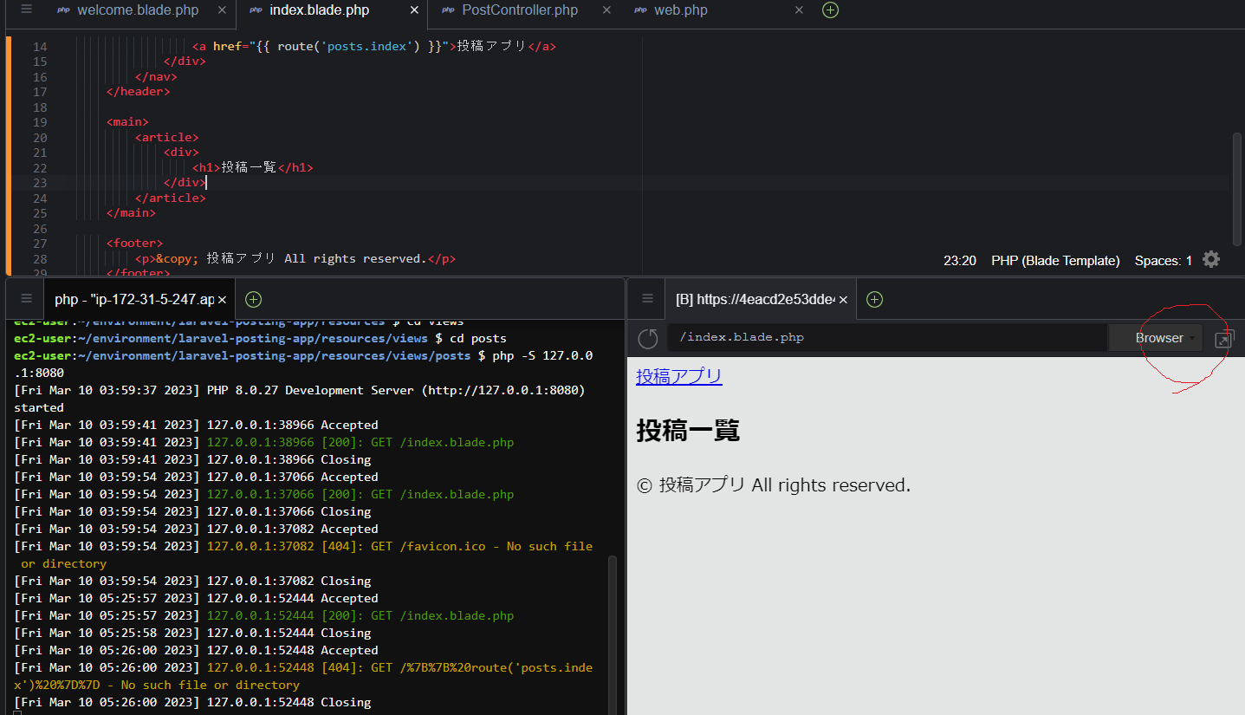This screenshot has height=715, width=1245.
Task: Open the PHP (Blade Template) syntax selector
Action: tap(1054, 261)
